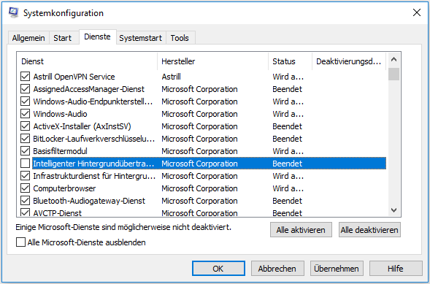Uncheck Astrill OpenVPN Service checkbox

(x=26, y=77)
